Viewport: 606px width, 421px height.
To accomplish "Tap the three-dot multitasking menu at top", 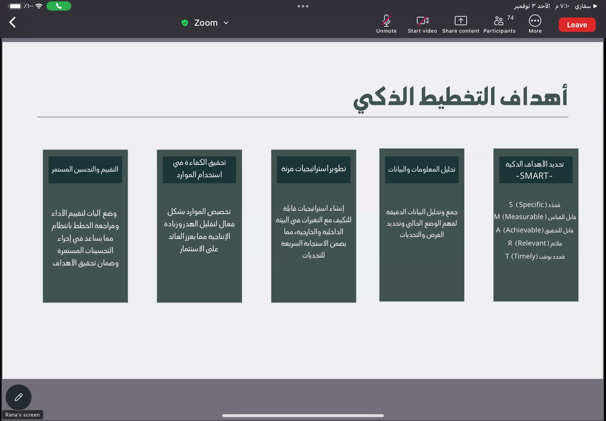I will pos(303,6).
